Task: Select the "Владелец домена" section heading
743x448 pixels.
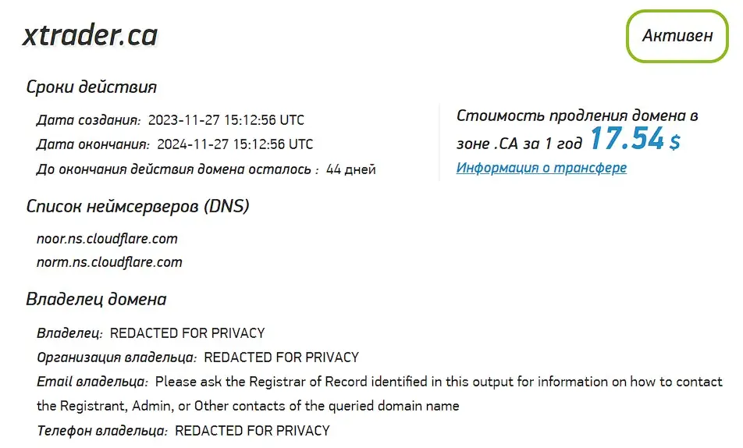Action: click(x=96, y=299)
